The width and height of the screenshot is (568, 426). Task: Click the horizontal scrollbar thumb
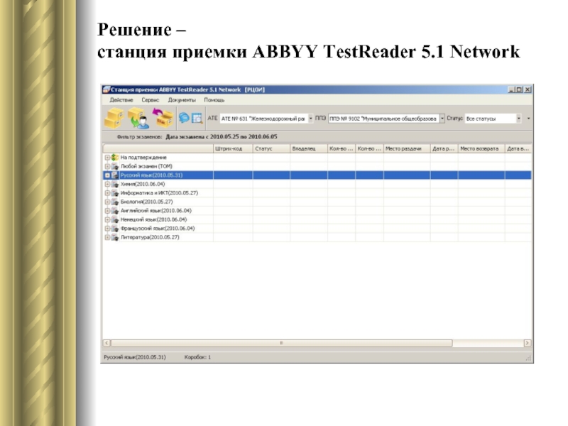coord(281,343)
